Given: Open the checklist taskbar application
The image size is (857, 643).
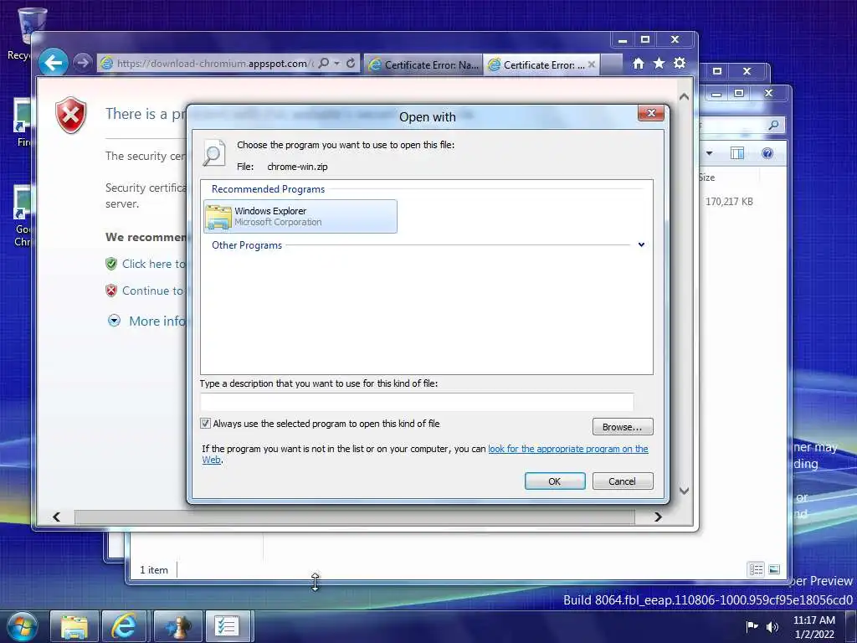Looking at the screenshot, I should (x=228, y=626).
